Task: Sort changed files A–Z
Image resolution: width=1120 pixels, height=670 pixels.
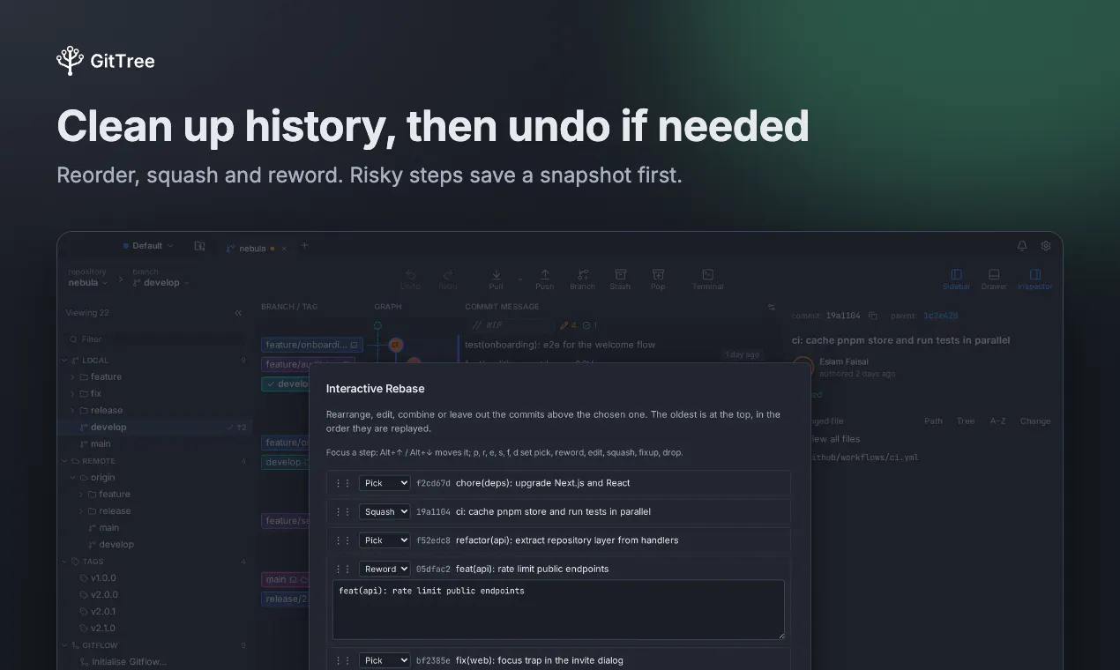Action: point(997,421)
